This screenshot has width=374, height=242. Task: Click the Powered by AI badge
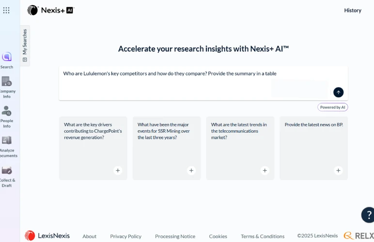pyautogui.click(x=332, y=107)
